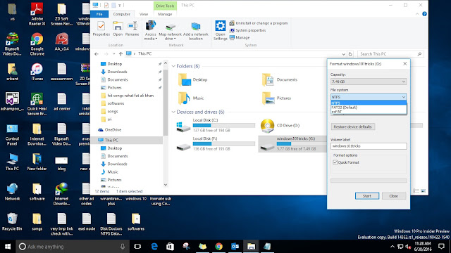Open recent locations dropdown arrow
The image size is (451, 253).
click(x=114, y=54)
